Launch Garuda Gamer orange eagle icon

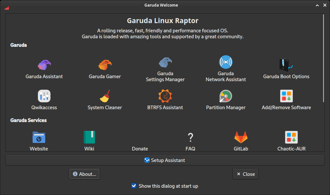pos(105,65)
